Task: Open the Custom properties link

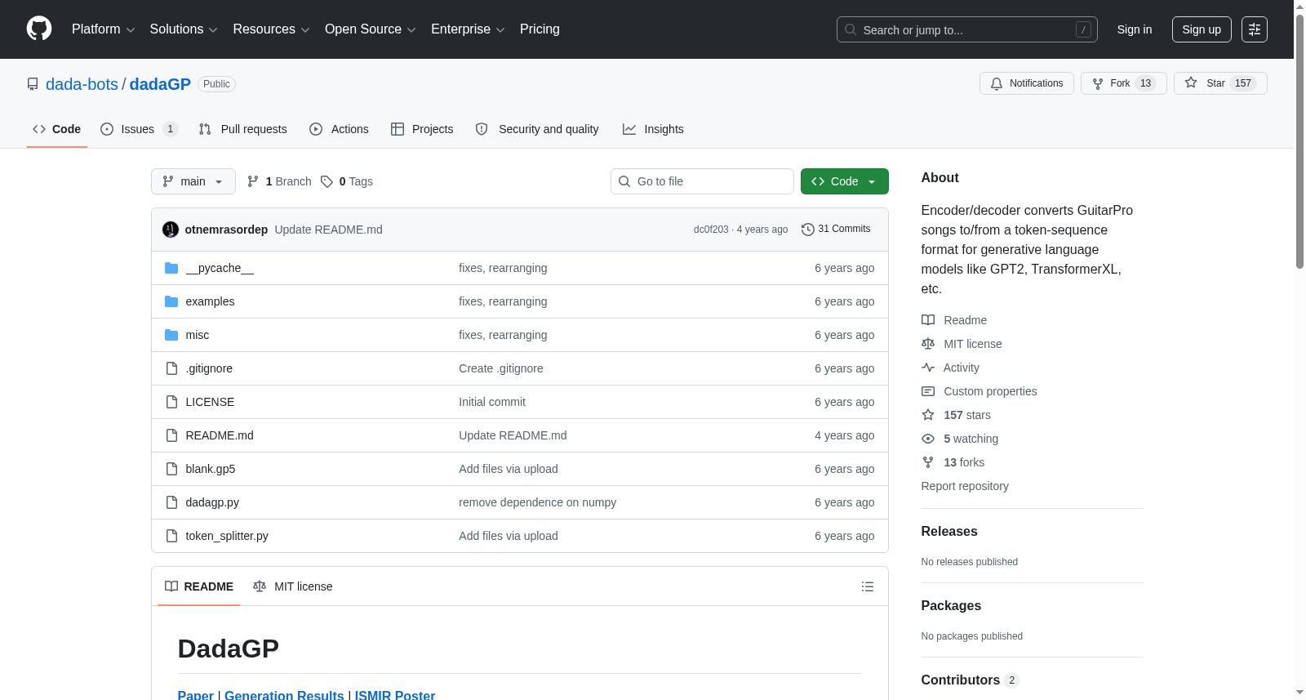Action: [x=990, y=391]
